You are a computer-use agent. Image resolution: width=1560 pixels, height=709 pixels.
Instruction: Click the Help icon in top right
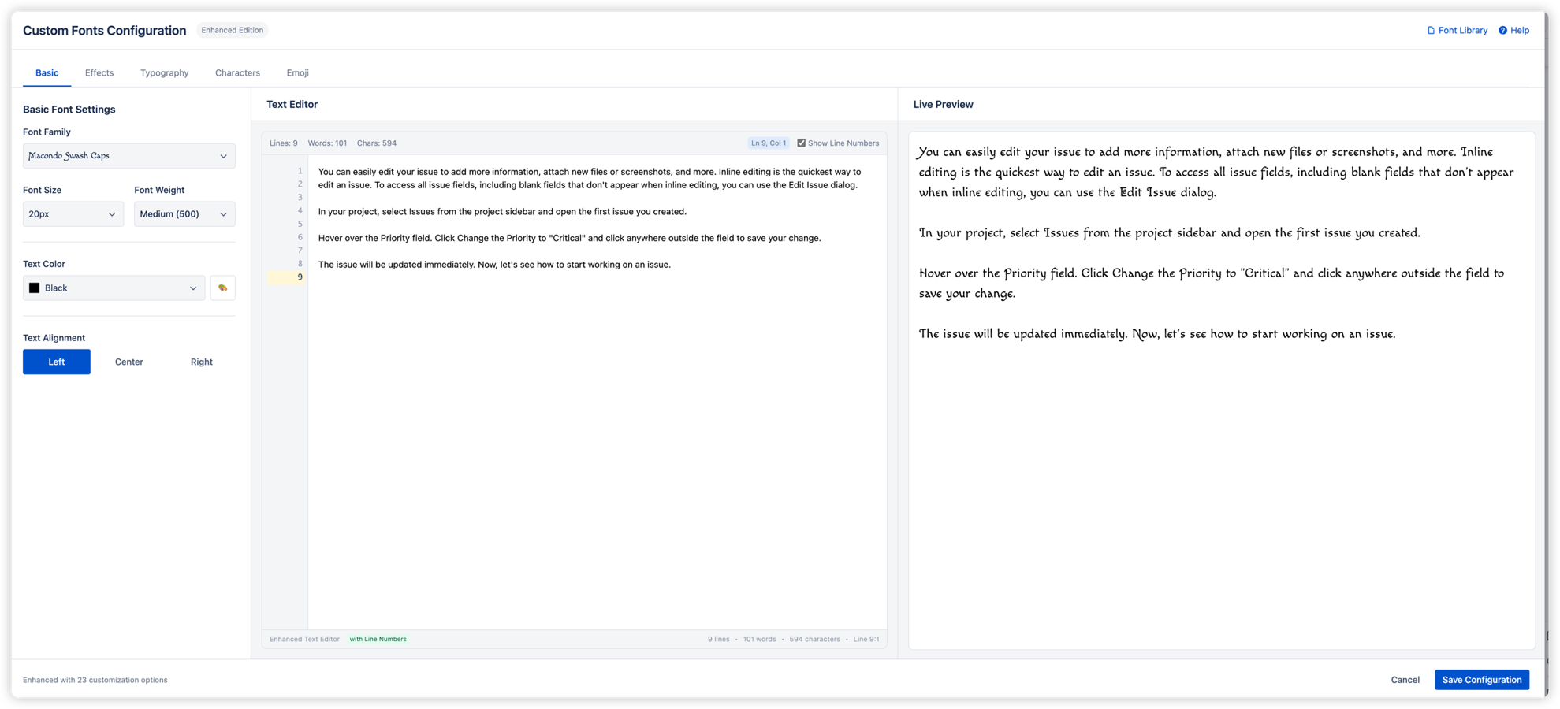1502,30
